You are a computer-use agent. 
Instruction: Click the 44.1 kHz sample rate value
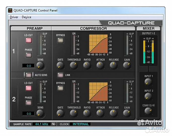42,124
